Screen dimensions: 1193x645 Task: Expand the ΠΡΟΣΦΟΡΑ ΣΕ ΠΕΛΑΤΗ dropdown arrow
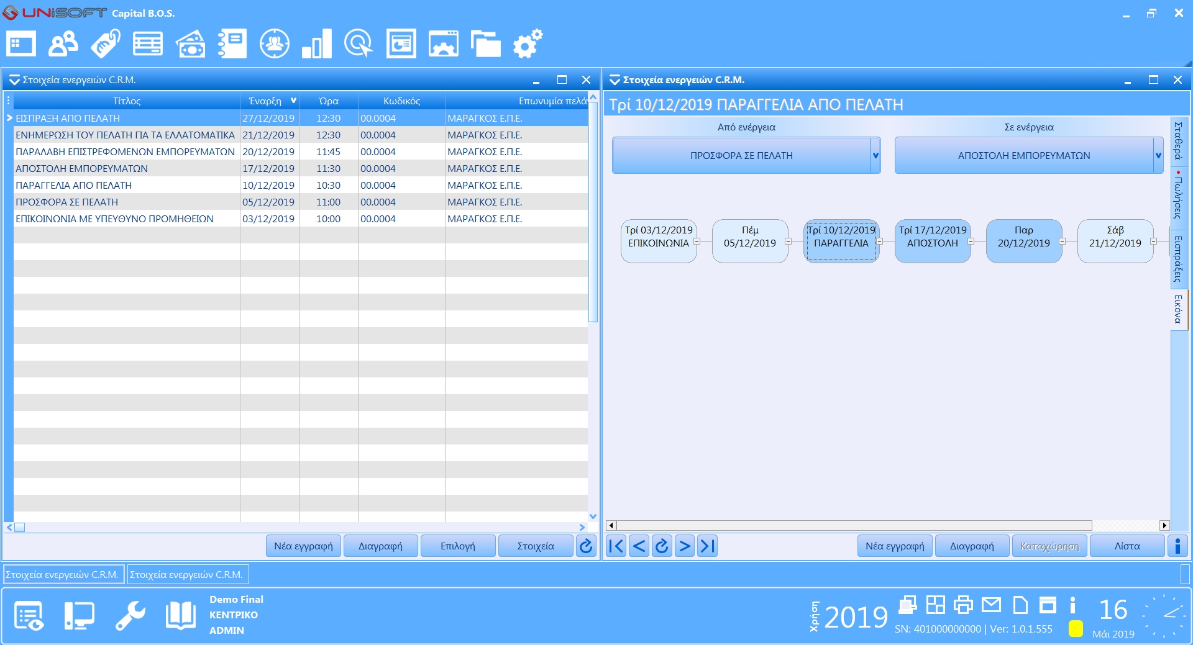(x=875, y=155)
